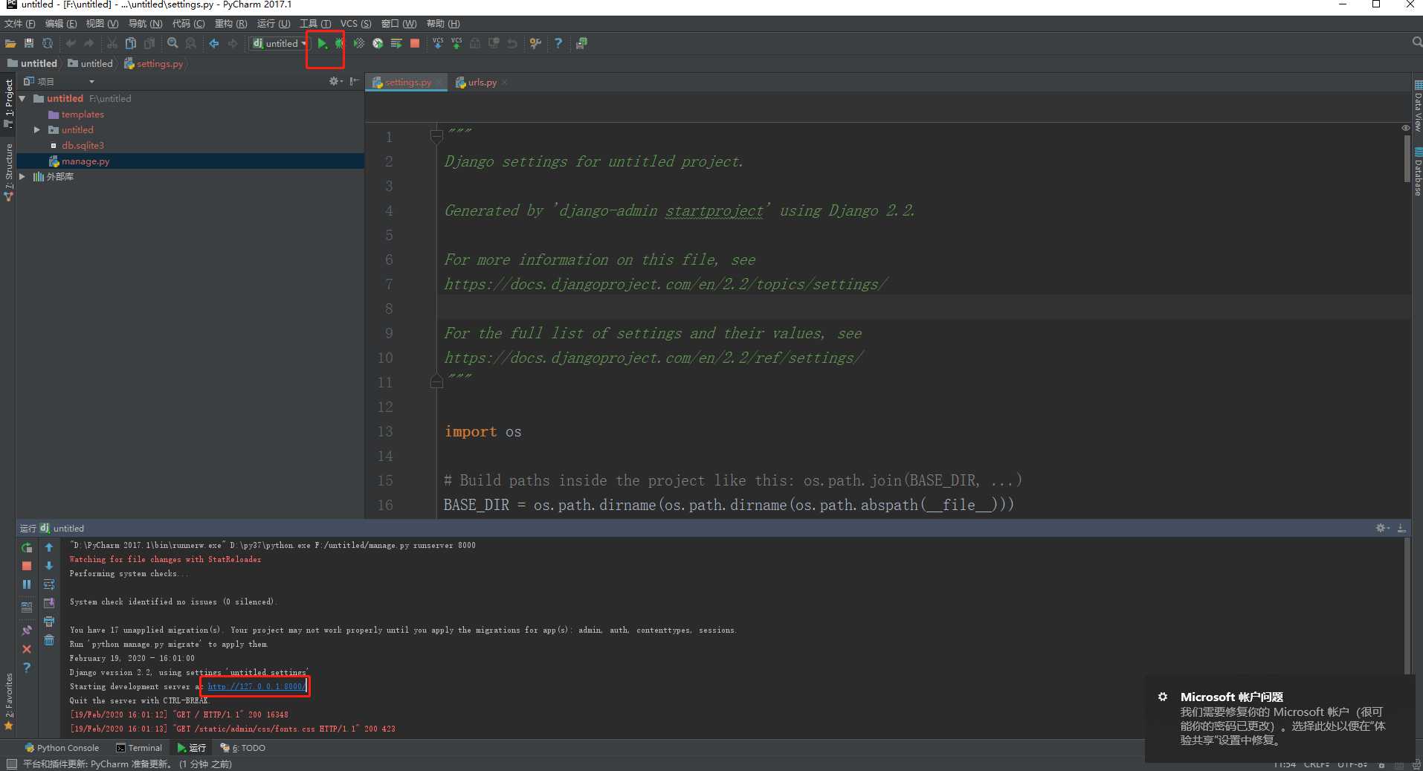1423x771 pixels.
Task: Click the navigate Forward arrow
Action: [233, 44]
